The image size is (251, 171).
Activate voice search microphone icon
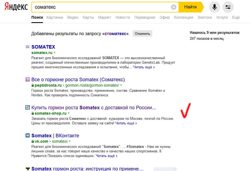tap(214, 7)
